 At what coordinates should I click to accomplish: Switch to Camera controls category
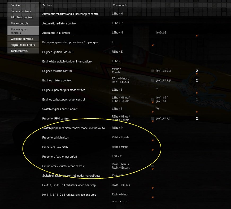(x=23, y=11)
